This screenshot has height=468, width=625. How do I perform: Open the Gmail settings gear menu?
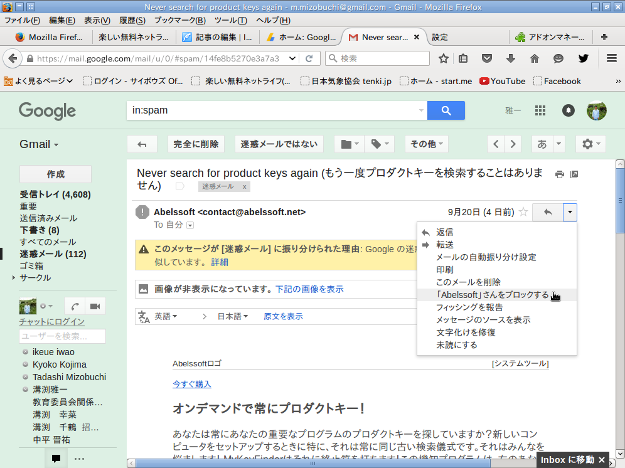coord(590,144)
